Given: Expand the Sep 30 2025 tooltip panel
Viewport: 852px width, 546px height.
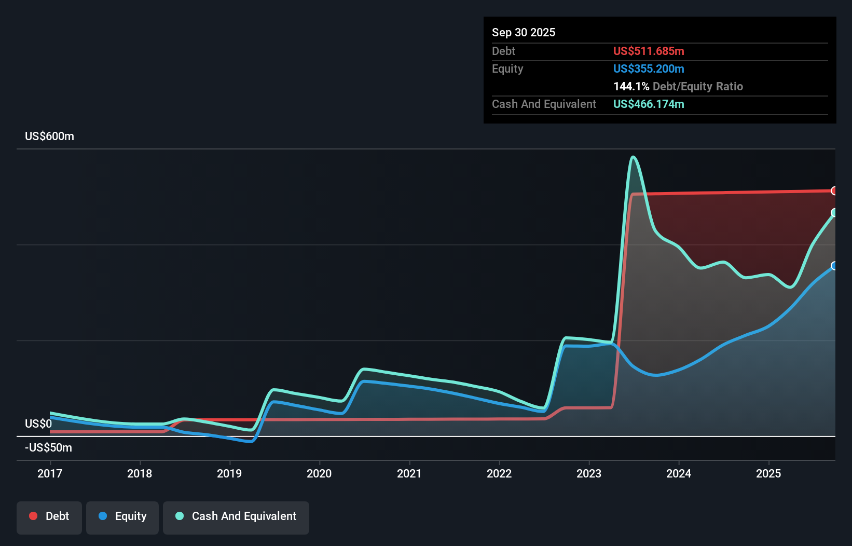Looking at the screenshot, I should point(524,32).
